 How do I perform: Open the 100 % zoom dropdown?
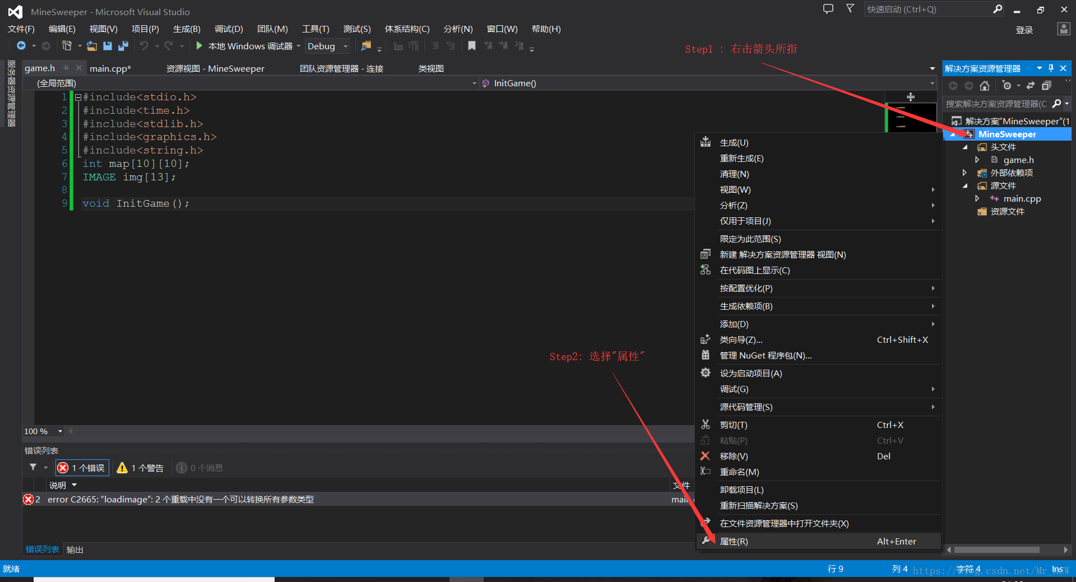[60, 431]
